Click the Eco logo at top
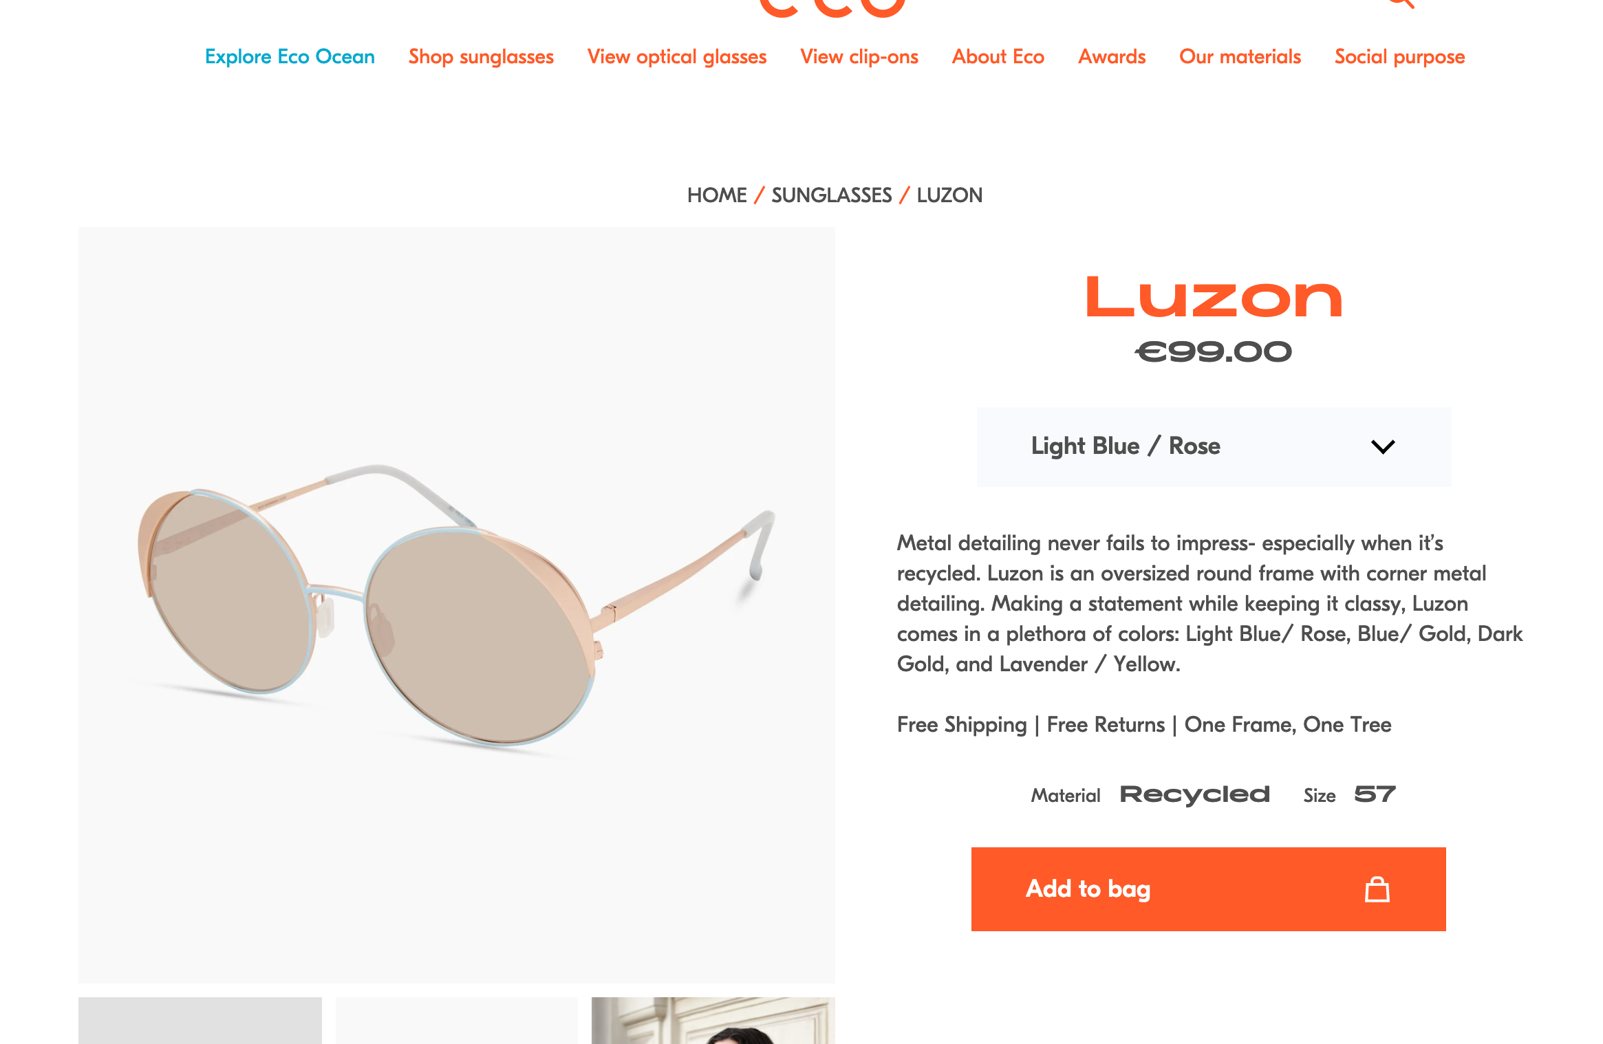Screen dimensions: 1603x1044 (x=832, y=8)
